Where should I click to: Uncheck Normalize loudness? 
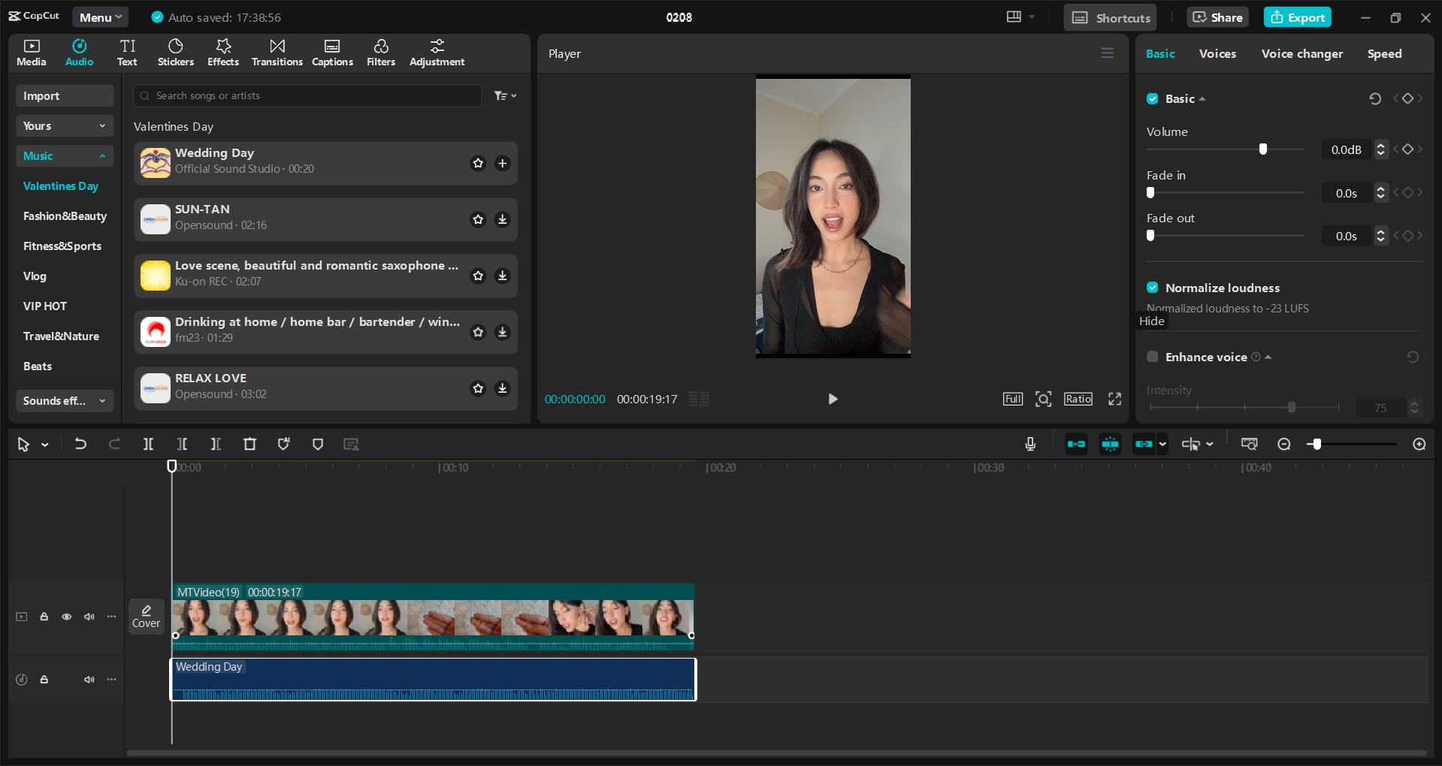1152,288
